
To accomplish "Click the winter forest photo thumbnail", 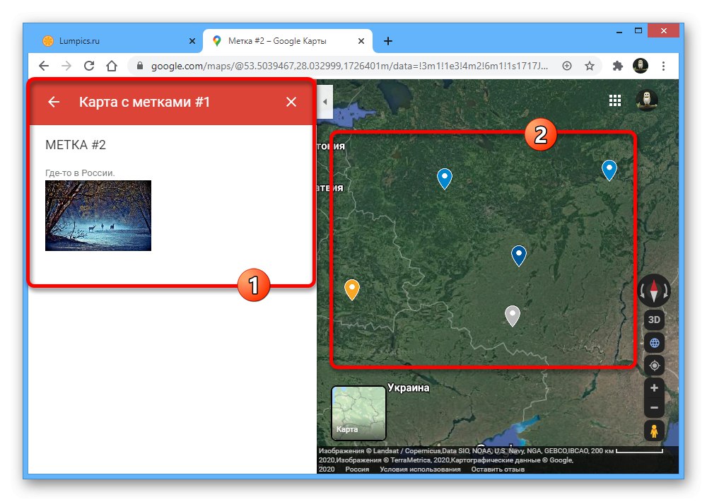I will (x=98, y=215).
